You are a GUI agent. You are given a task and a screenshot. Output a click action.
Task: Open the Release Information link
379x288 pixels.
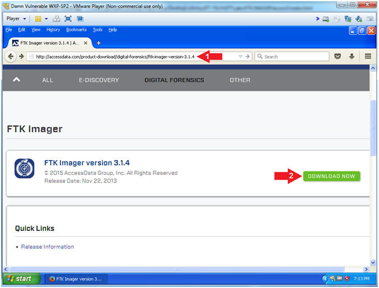pyautogui.click(x=47, y=247)
